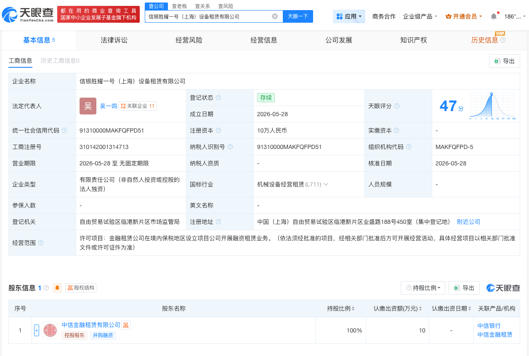Export shareholder info with 导出 button
529x356 pixels.
pyautogui.click(x=464, y=288)
